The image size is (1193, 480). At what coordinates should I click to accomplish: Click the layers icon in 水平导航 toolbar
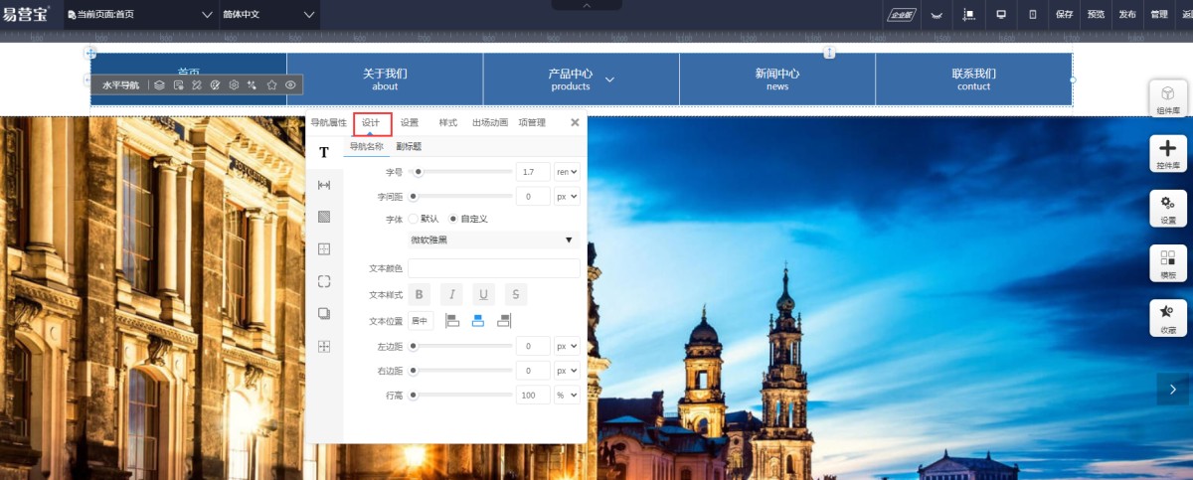click(159, 85)
